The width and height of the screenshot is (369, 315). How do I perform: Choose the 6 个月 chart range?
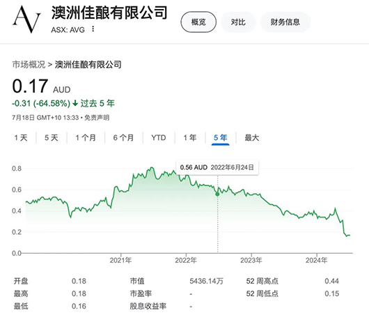(123, 137)
